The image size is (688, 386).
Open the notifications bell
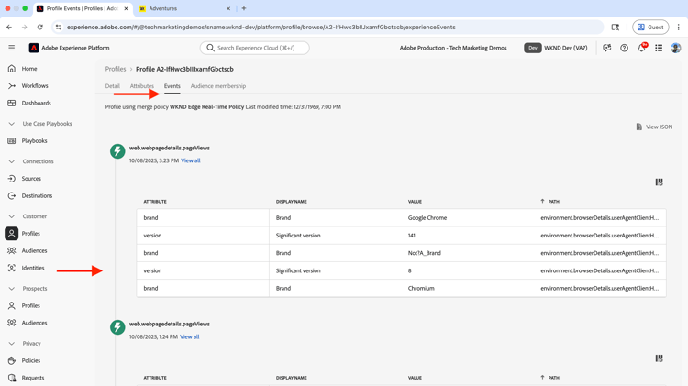coord(641,48)
